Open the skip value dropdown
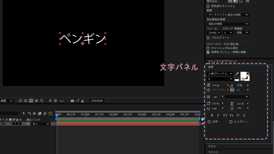This screenshot has height=154, width=274. click(x=228, y=33)
